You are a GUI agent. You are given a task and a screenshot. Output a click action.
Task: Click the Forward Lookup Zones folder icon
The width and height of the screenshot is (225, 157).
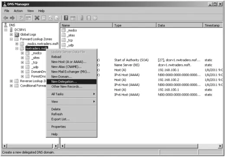[x=16, y=39]
